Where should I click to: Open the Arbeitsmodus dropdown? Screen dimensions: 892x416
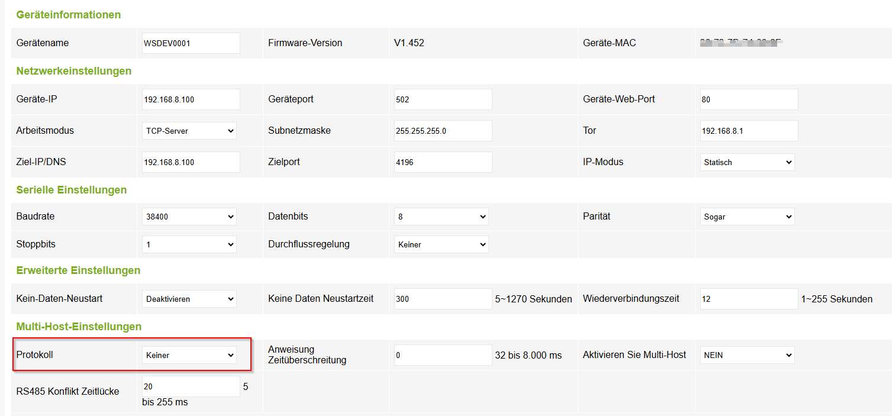pos(189,131)
